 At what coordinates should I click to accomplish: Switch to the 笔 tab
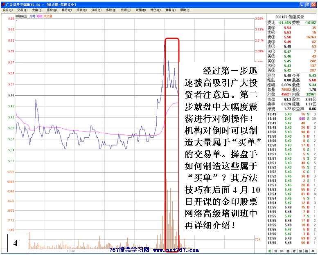point(270,251)
